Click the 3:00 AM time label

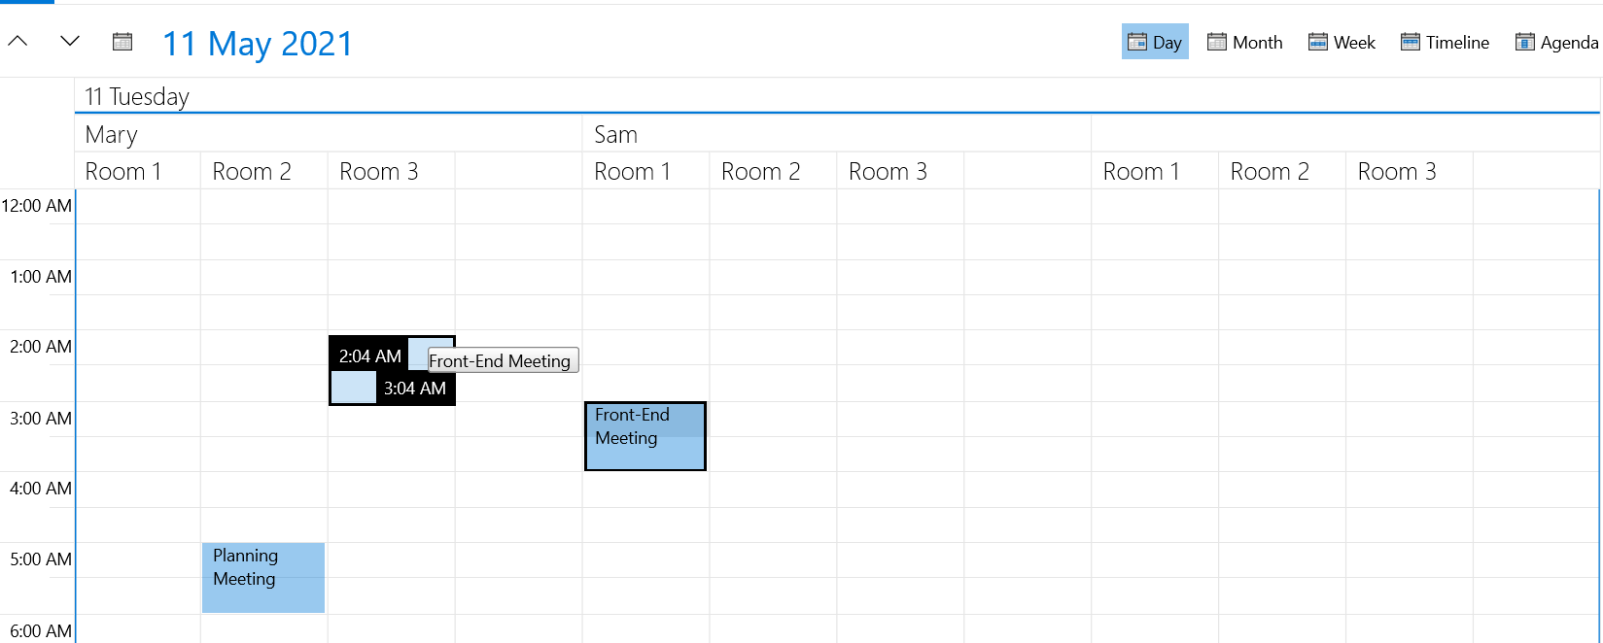click(39, 418)
